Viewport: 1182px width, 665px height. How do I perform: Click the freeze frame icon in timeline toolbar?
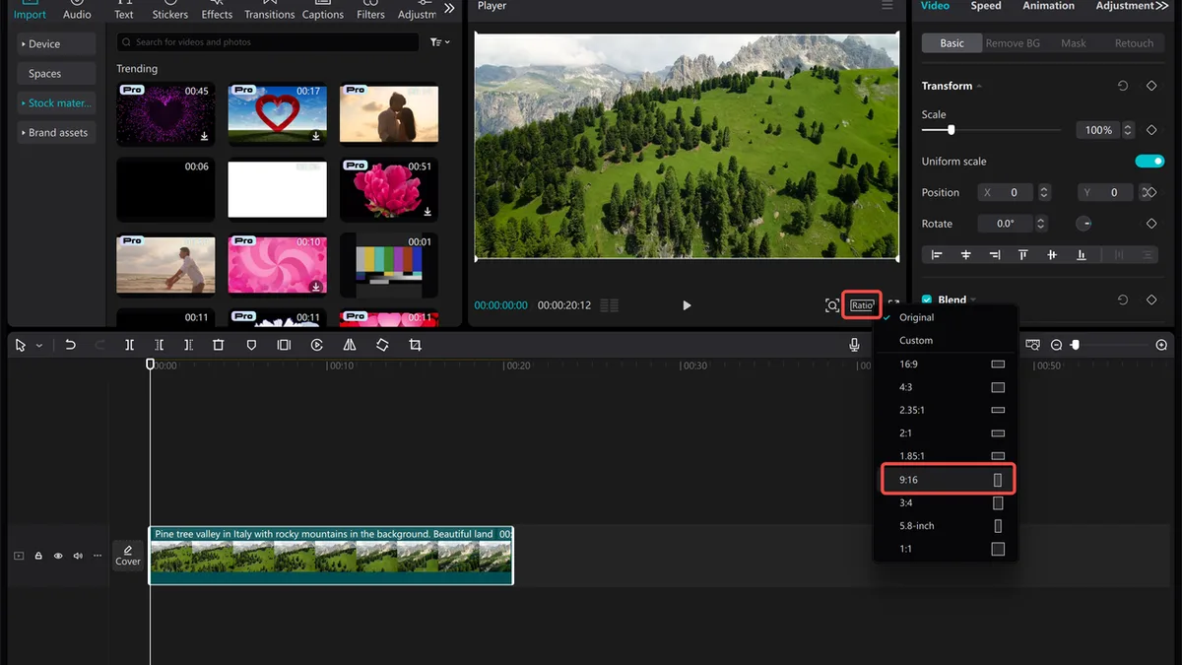pos(284,345)
